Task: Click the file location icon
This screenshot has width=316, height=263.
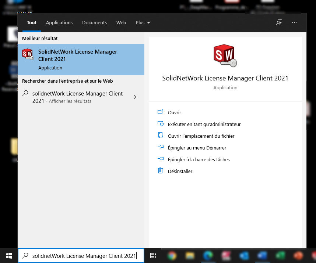Action: pos(161,135)
